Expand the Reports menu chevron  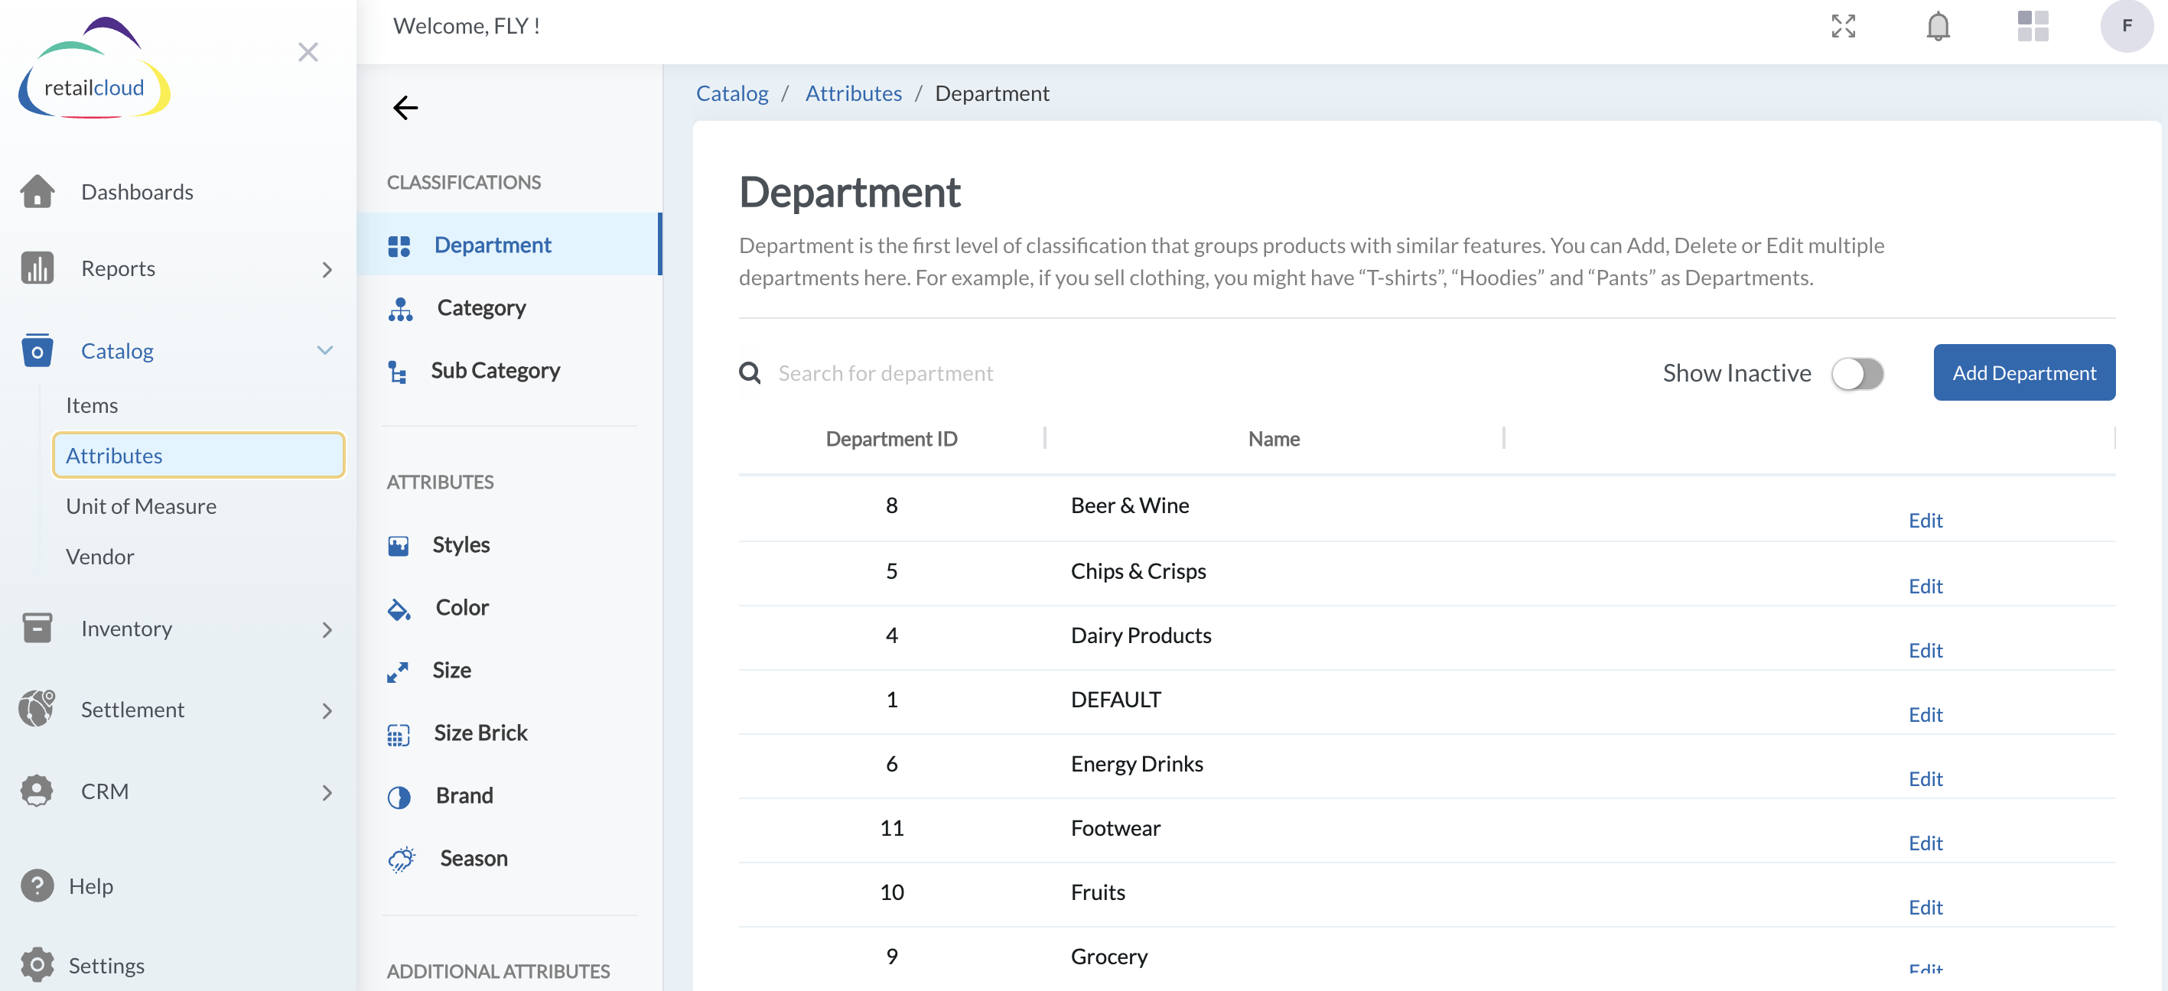[x=327, y=269]
